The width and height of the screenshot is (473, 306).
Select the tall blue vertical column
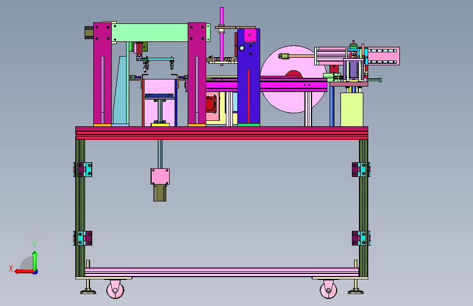(x=249, y=77)
